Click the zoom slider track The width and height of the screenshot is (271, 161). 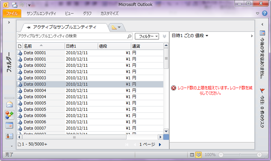pyautogui.click(x=240, y=155)
